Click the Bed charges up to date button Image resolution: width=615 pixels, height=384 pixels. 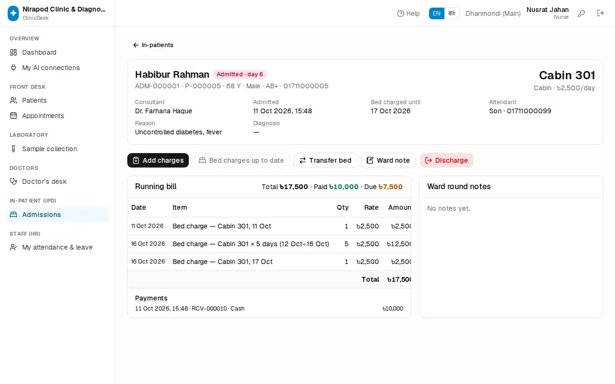point(241,160)
